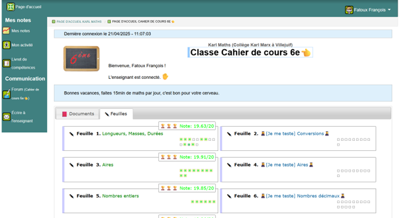Open Mon activité icon in sidebar
The height and width of the screenshot is (218, 399).
pyautogui.click(x=6, y=45)
